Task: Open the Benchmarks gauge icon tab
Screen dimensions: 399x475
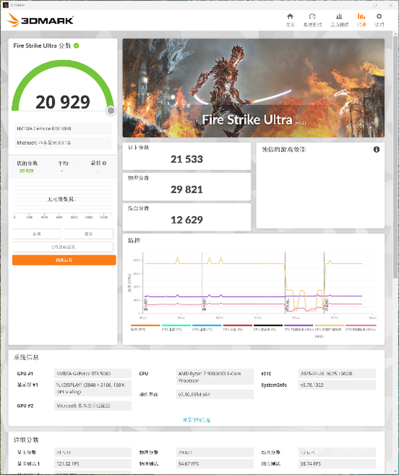Action: click(312, 16)
